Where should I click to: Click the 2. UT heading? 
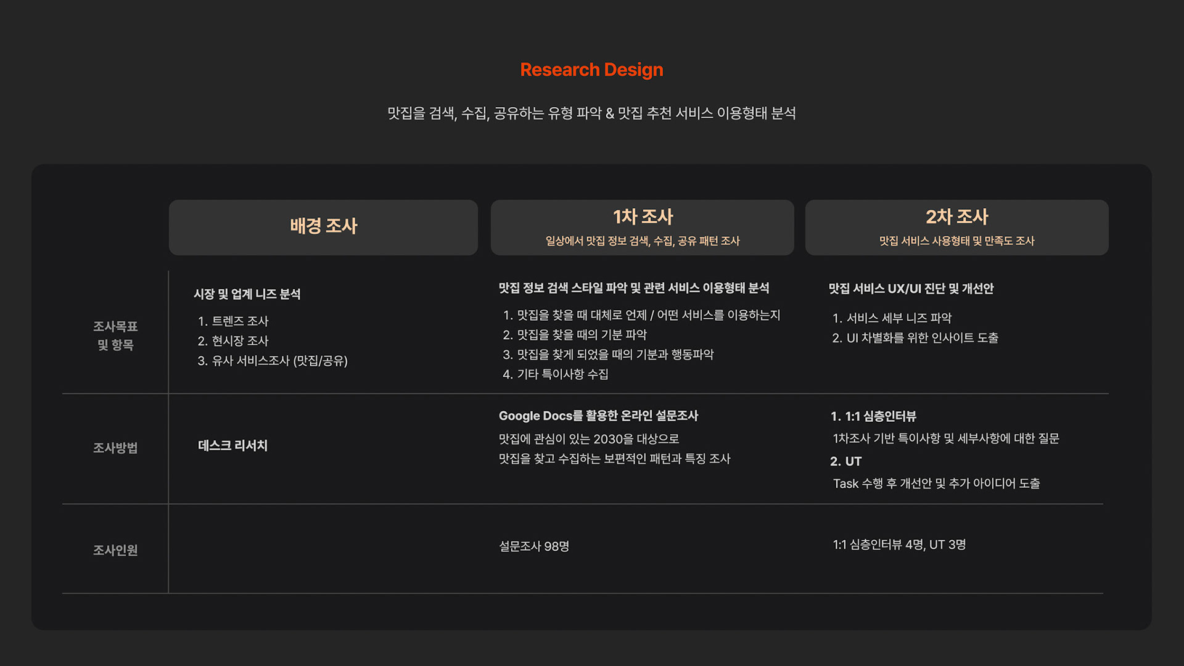coord(845,461)
